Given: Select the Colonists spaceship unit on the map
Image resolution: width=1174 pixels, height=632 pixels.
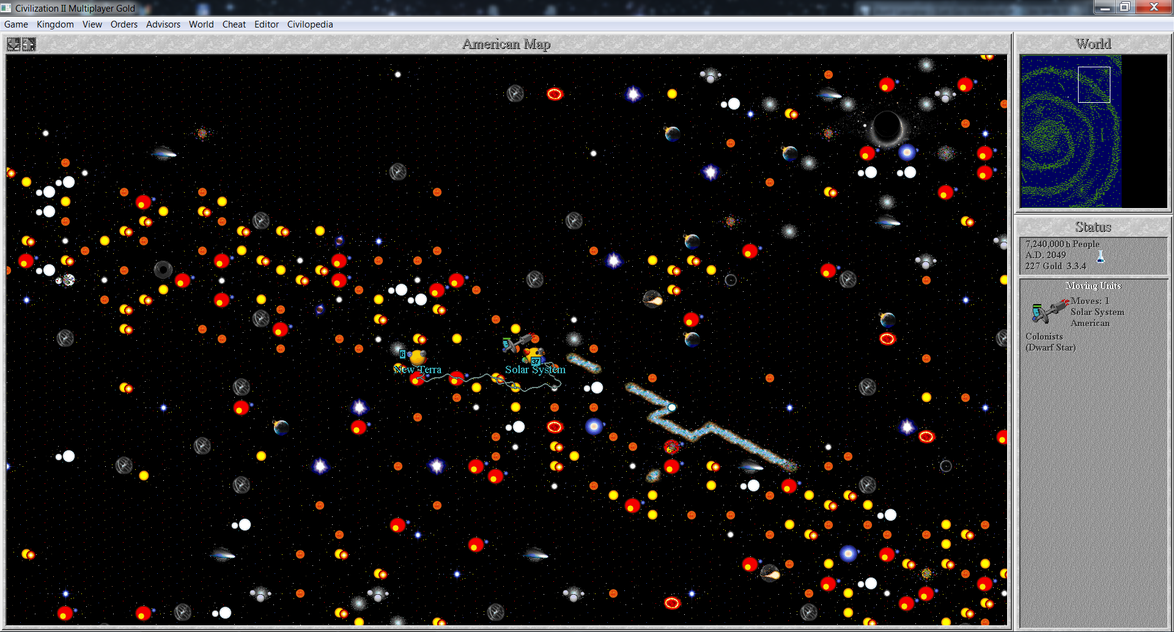Looking at the screenshot, I should click(x=517, y=344).
